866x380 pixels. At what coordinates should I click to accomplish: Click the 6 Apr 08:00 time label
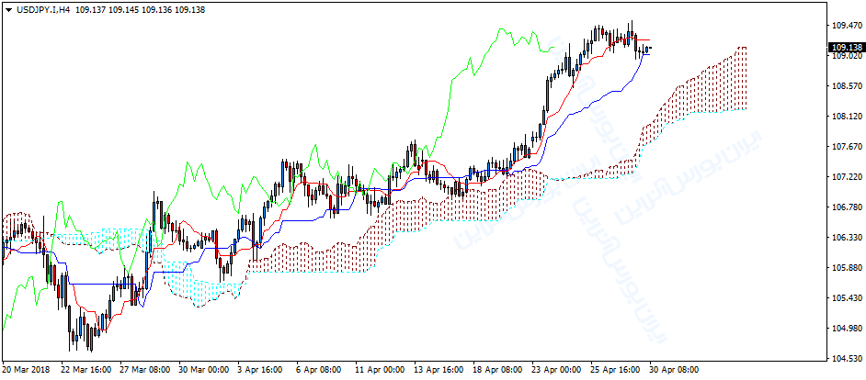tap(319, 370)
